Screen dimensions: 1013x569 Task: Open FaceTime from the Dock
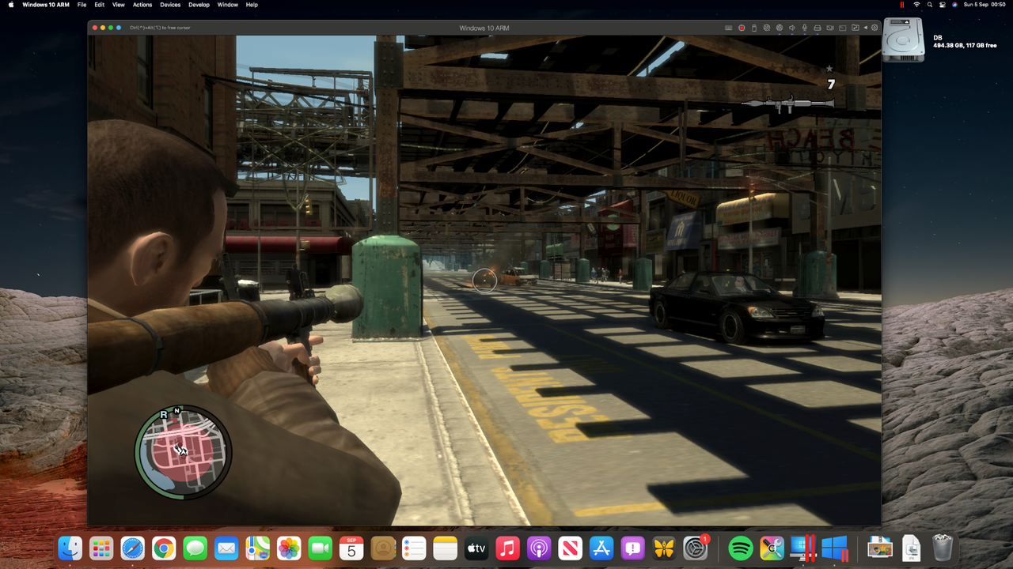[x=320, y=548]
